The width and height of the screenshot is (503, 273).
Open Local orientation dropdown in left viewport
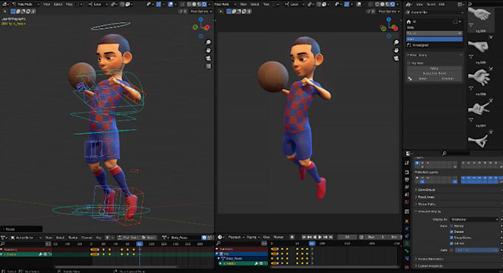(99, 4)
